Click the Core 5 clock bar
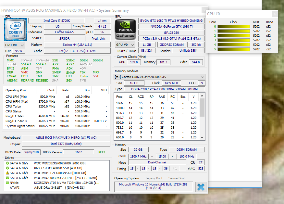 (x=234, y=49)
